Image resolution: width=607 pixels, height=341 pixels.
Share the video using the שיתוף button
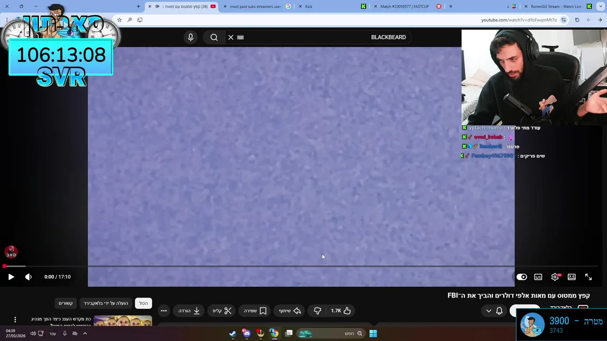click(x=290, y=311)
